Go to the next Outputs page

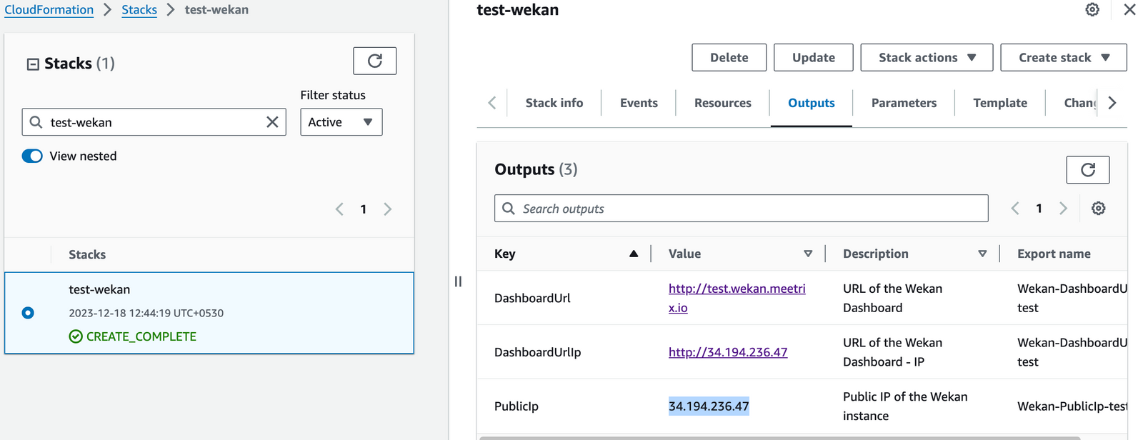click(x=1063, y=209)
